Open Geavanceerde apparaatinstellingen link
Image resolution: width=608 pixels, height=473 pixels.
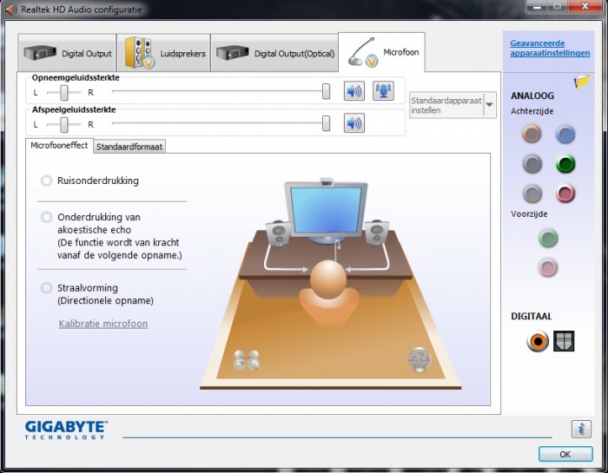(x=550, y=48)
